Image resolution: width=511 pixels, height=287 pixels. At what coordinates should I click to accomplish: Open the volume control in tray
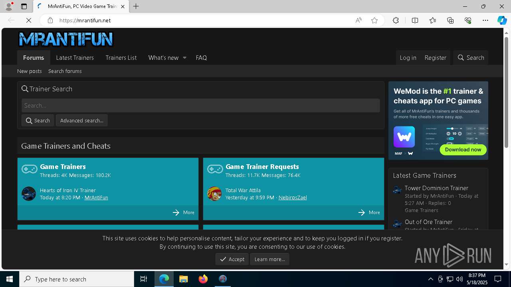(x=460, y=279)
